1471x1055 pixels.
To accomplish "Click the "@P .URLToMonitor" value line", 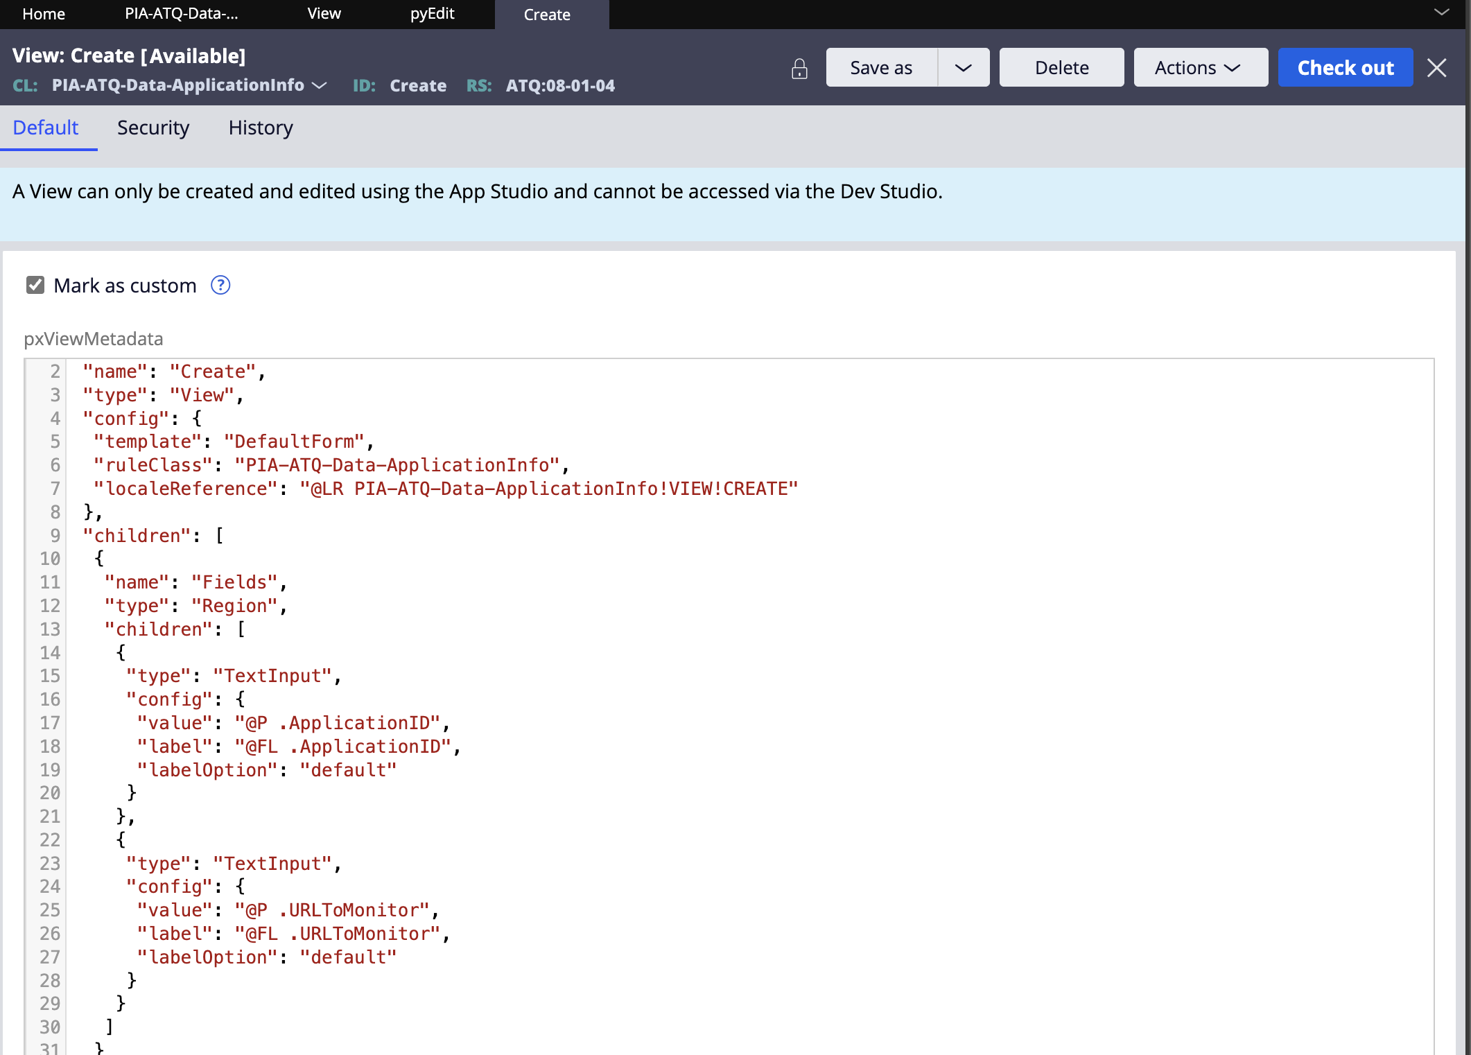I will pyautogui.click(x=288, y=910).
